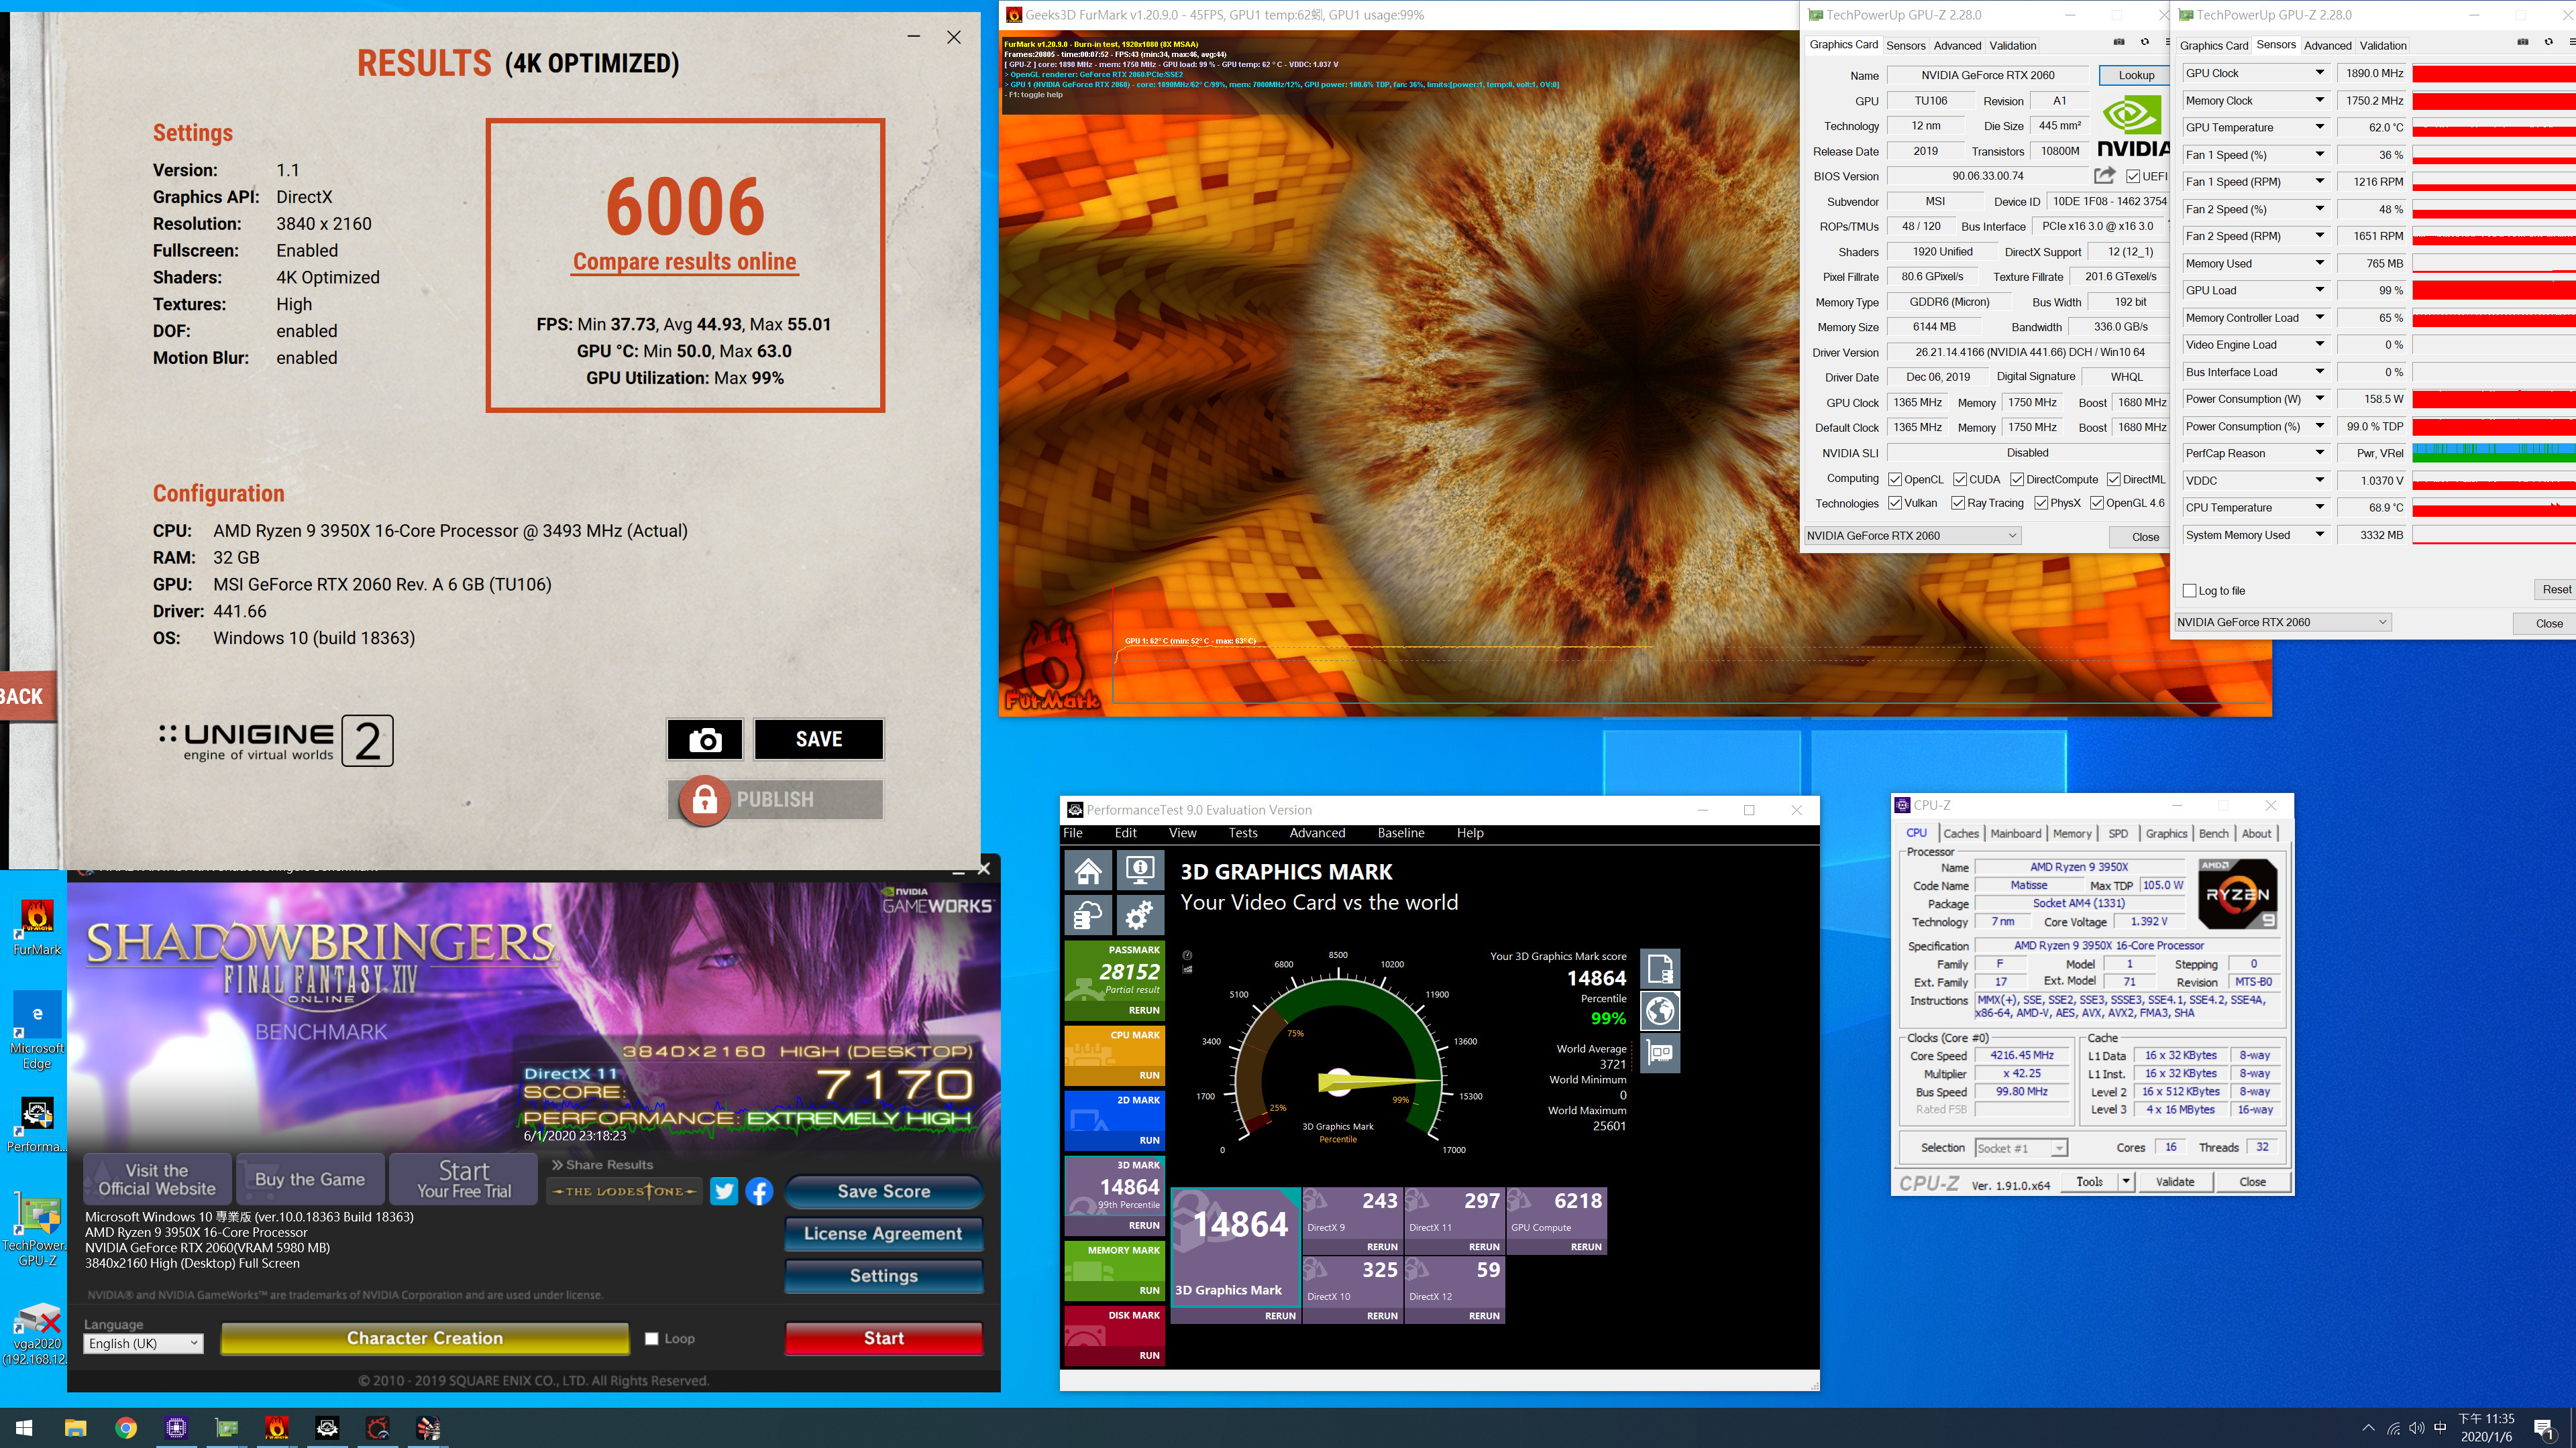Open Advanced tab in GPU-Z Sensors window
Image resolution: width=2576 pixels, height=1448 pixels.
pyautogui.click(x=2327, y=45)
